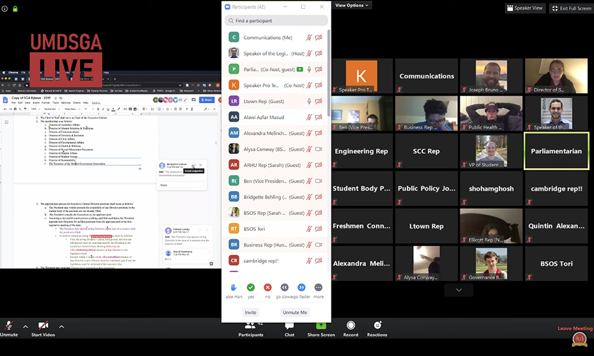The width and height of the screenshot is (594, 356).
Task: Select the go faster icon
Action: tap(302, 287)
